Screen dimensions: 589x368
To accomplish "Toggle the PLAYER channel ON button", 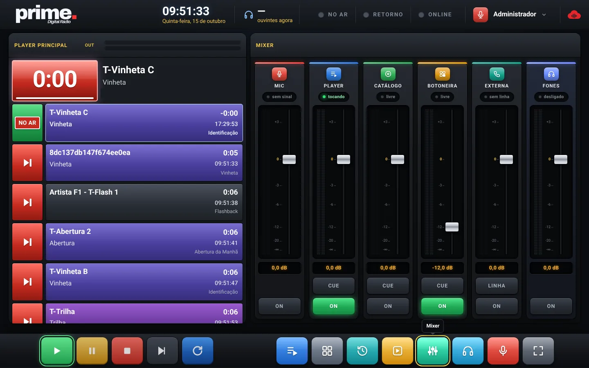I will (x=334, y=306).
